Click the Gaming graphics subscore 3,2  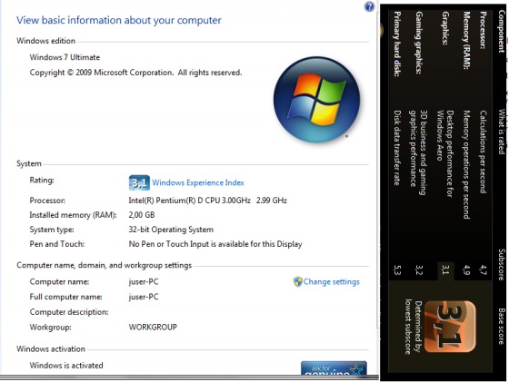click(419, 269)
